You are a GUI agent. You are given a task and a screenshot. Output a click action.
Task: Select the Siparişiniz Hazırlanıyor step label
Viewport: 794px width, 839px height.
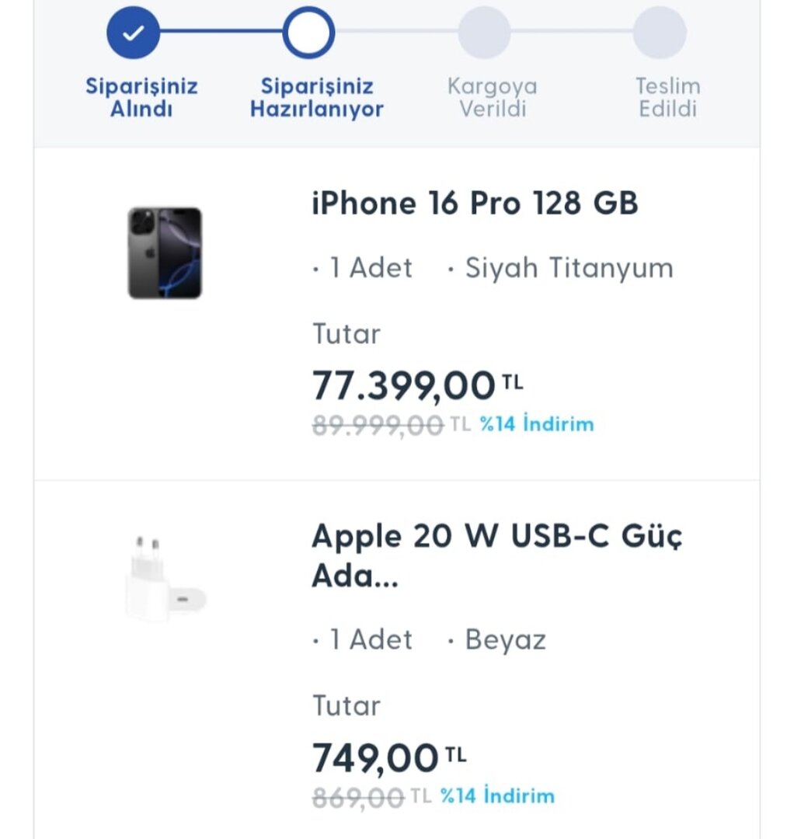click(x=317, y=97)
